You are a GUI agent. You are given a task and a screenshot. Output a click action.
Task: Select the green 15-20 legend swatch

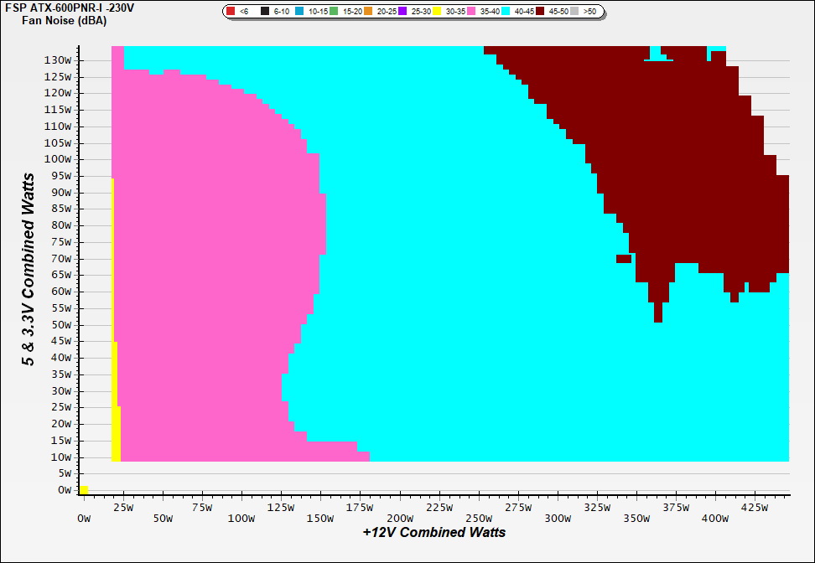click(335, 12)
